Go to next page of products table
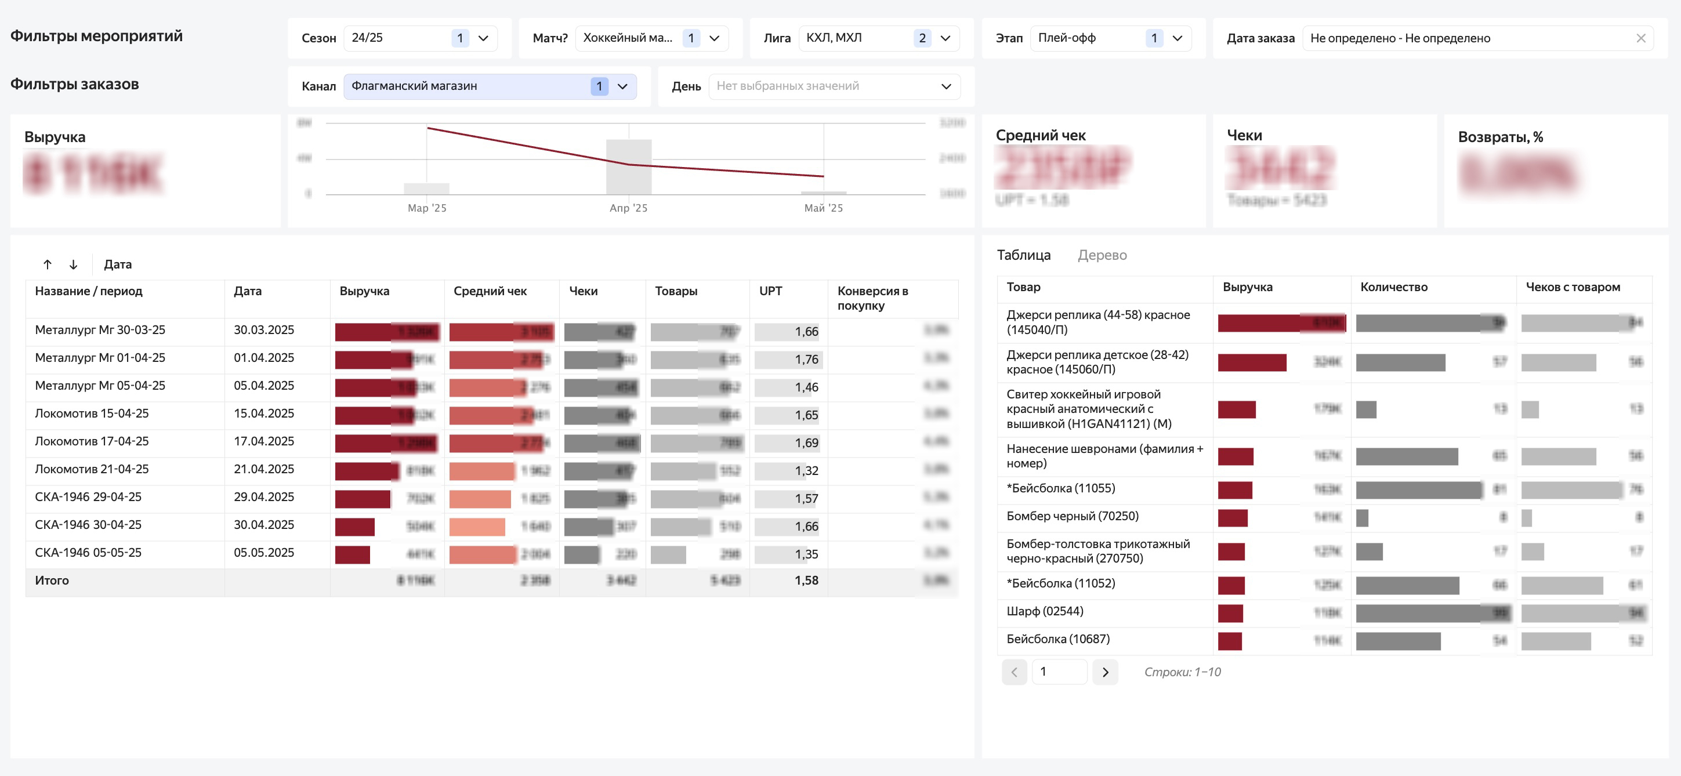 click(x=1105, y=672)
